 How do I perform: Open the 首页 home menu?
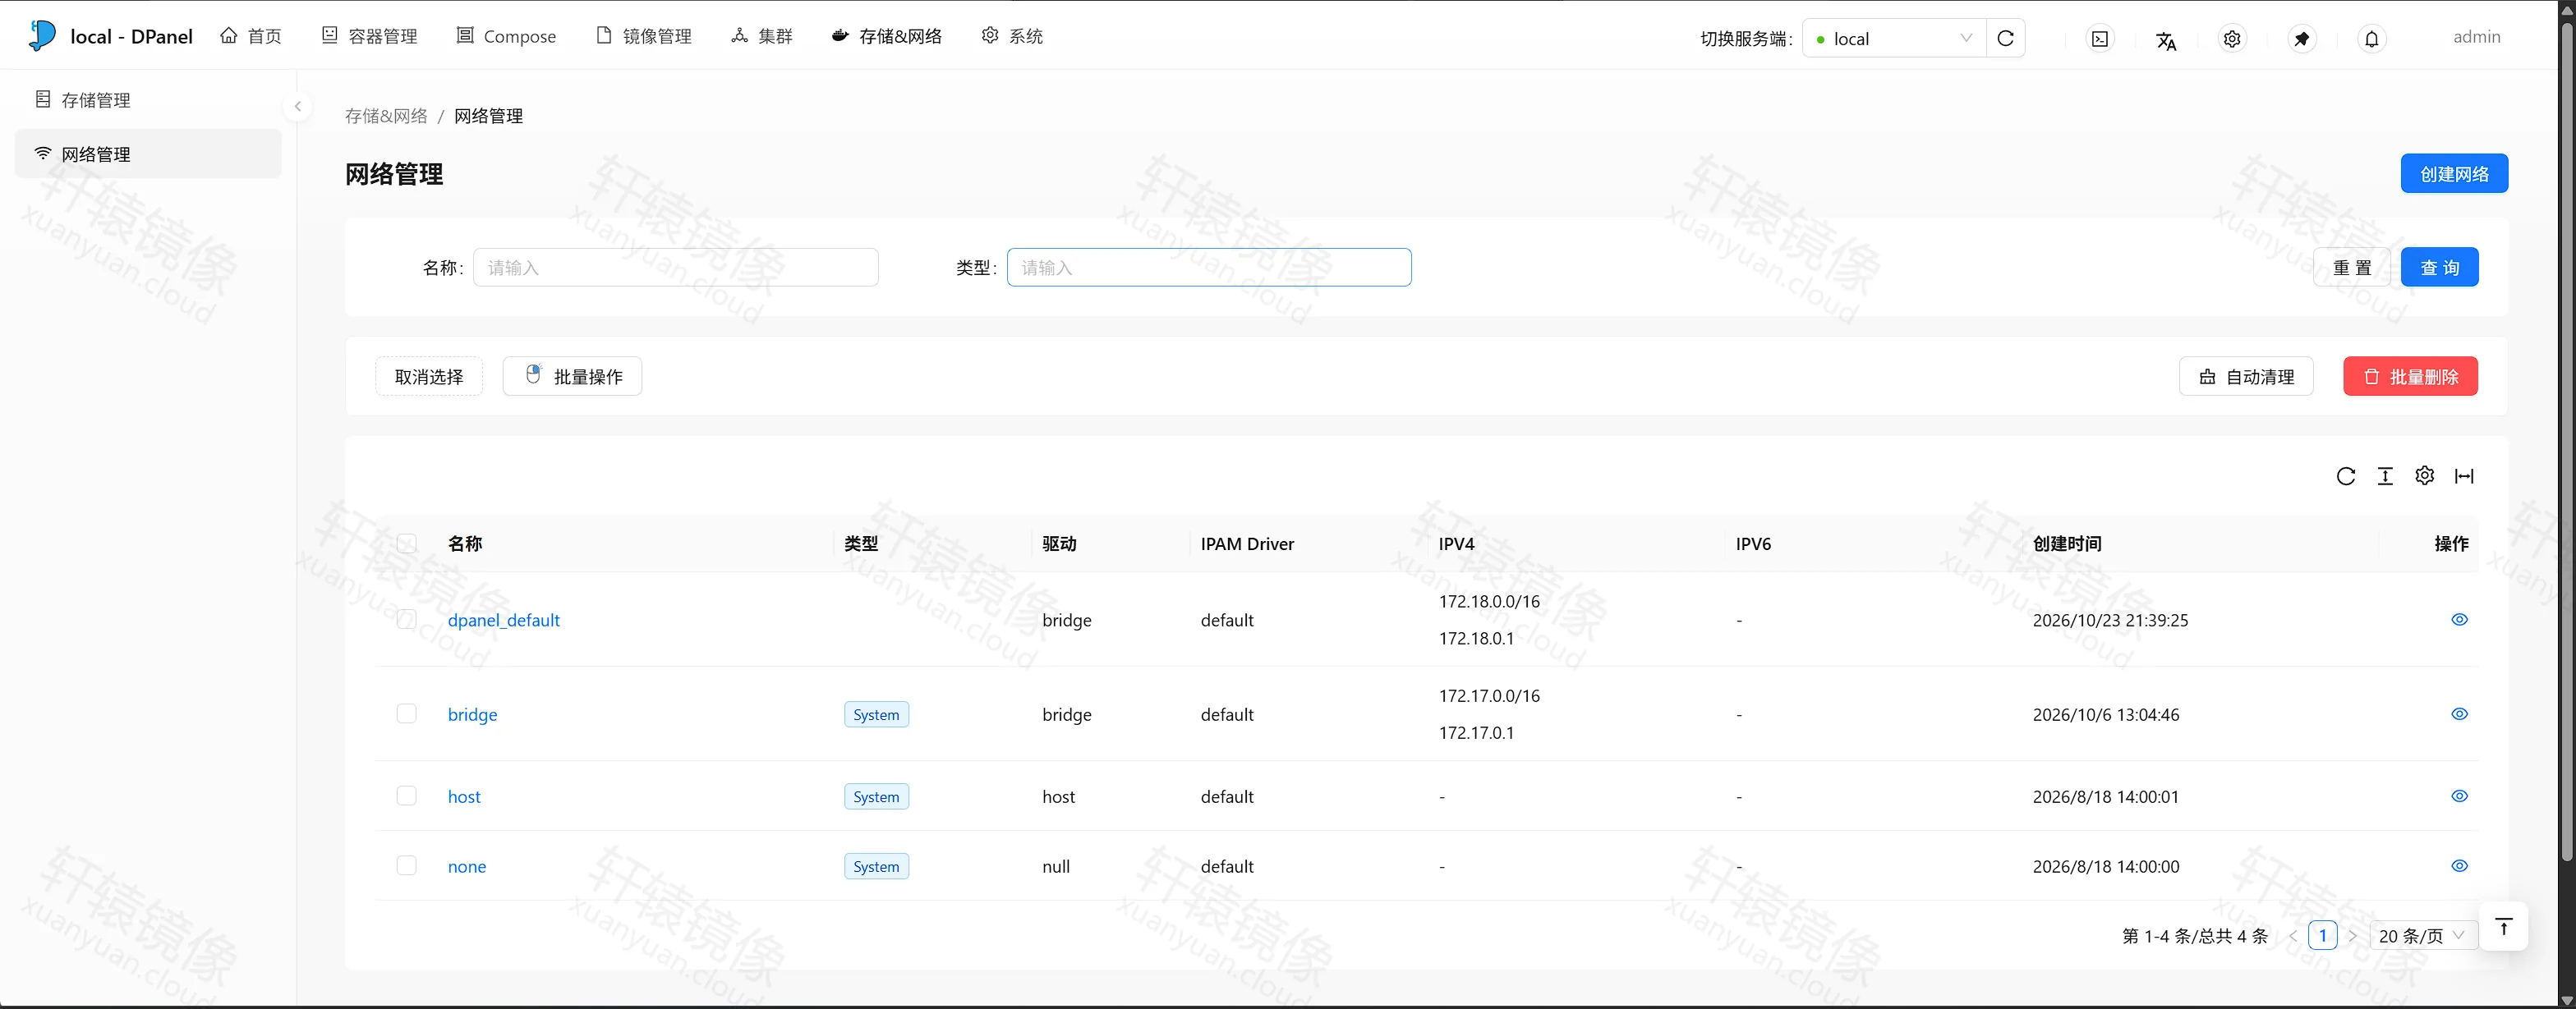(x=251, y=36)
